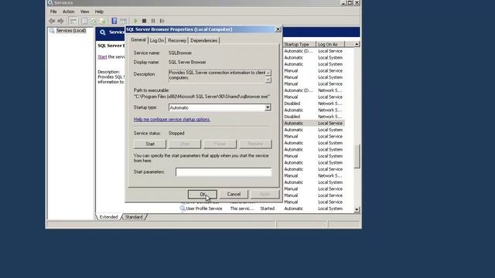Click the sqlbrowser.exe executable path text
The width and height of the screenshot is (495, 278).
tap(202, 97)
